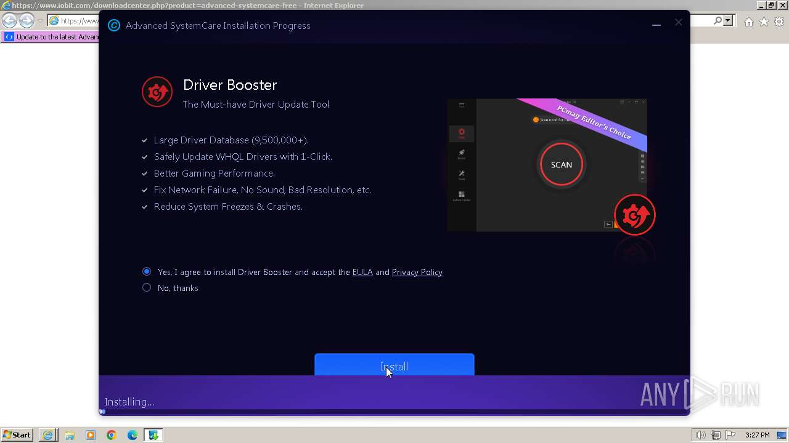
Task: Open the 'Update to the latest Advanced' tab
Action: 51,37
